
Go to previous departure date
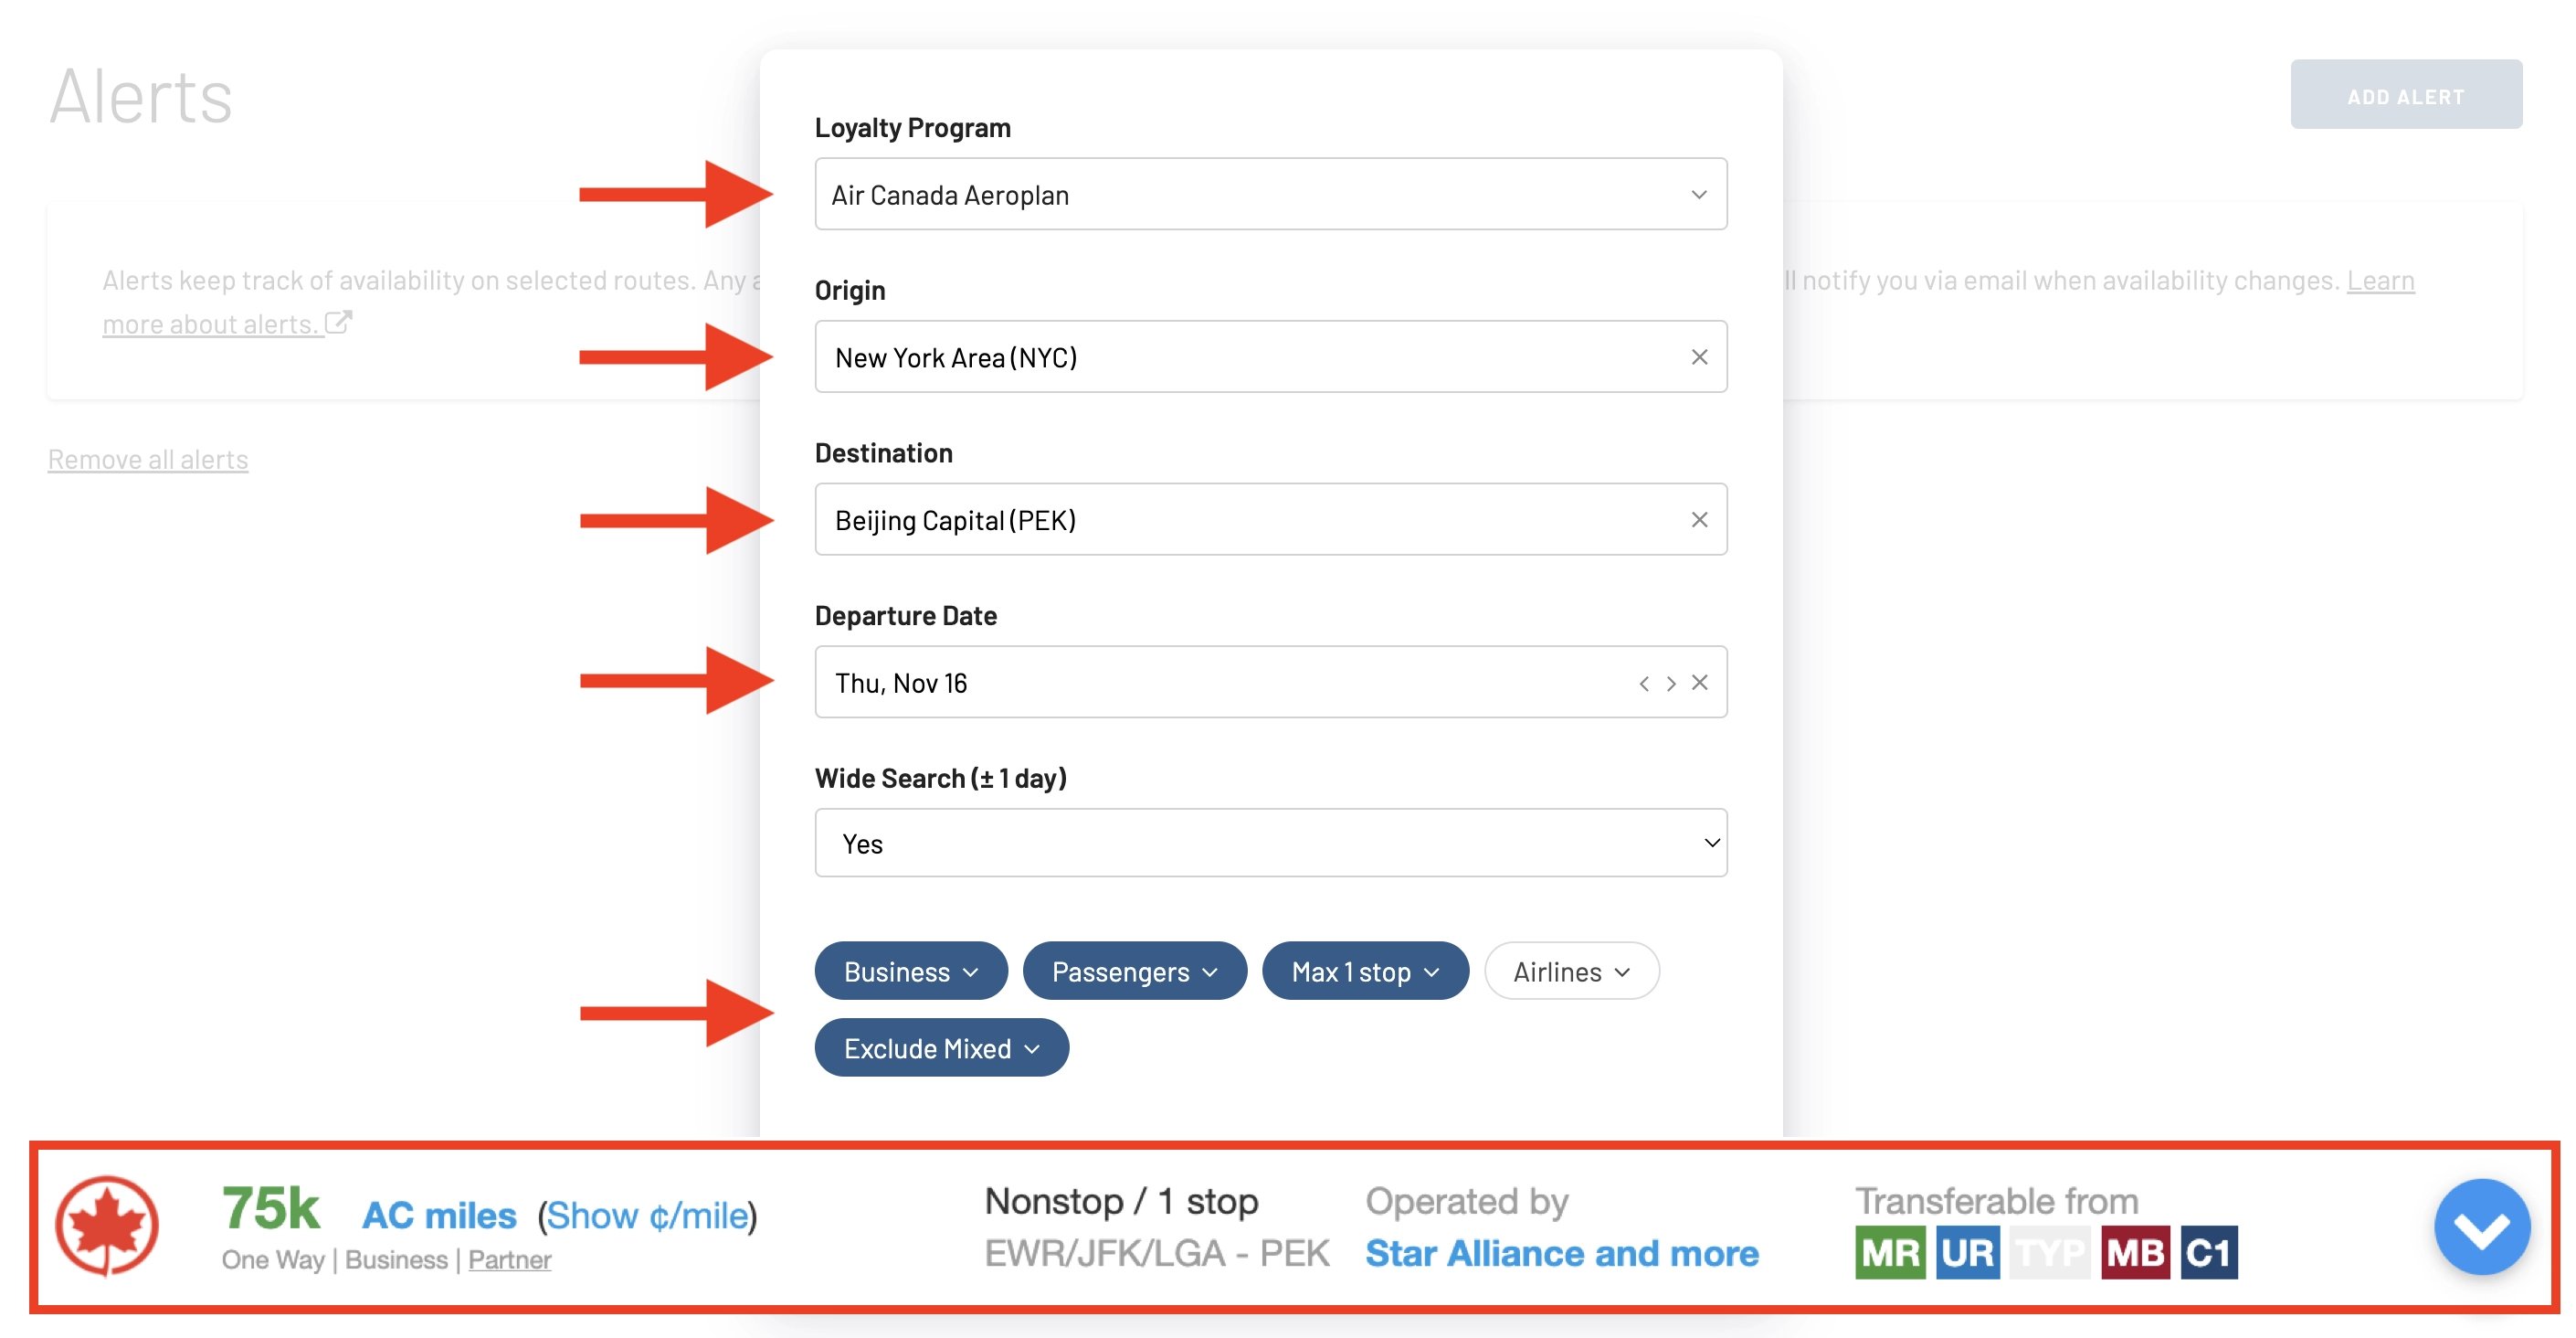click(1643, 684)
